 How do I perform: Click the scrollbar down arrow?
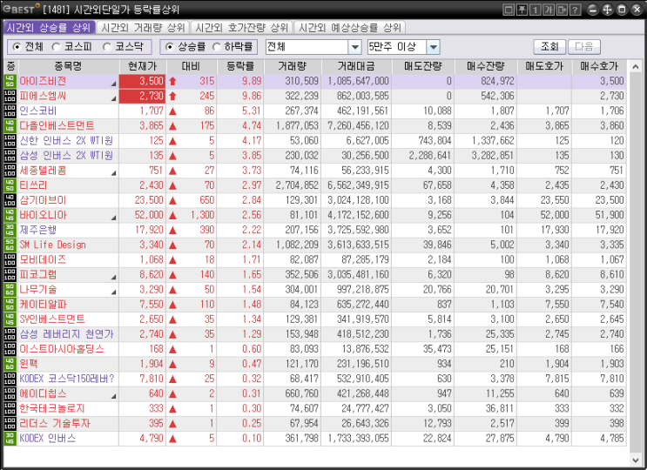pyautogui.click(x=636, y=460)
